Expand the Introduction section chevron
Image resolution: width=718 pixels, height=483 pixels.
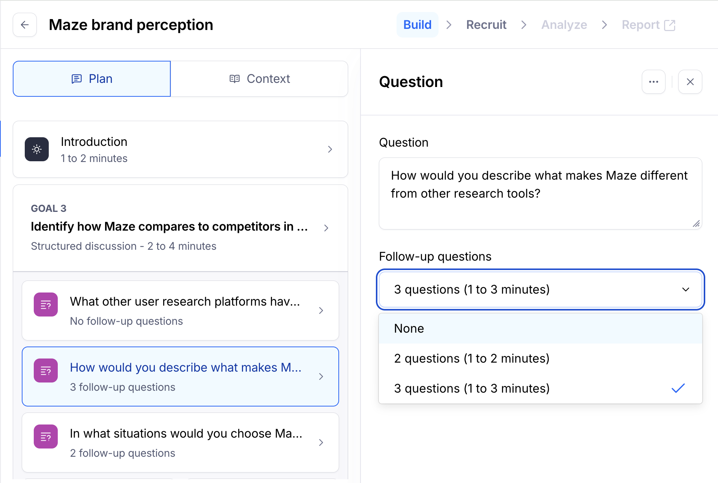(x=330, y=149)
